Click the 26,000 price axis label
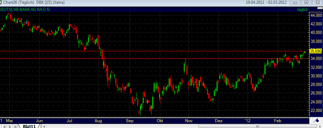The height and width of the screenshot is (128, 323). click(316, 93)
